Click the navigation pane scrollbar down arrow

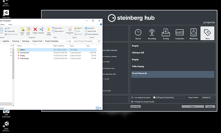13,106
